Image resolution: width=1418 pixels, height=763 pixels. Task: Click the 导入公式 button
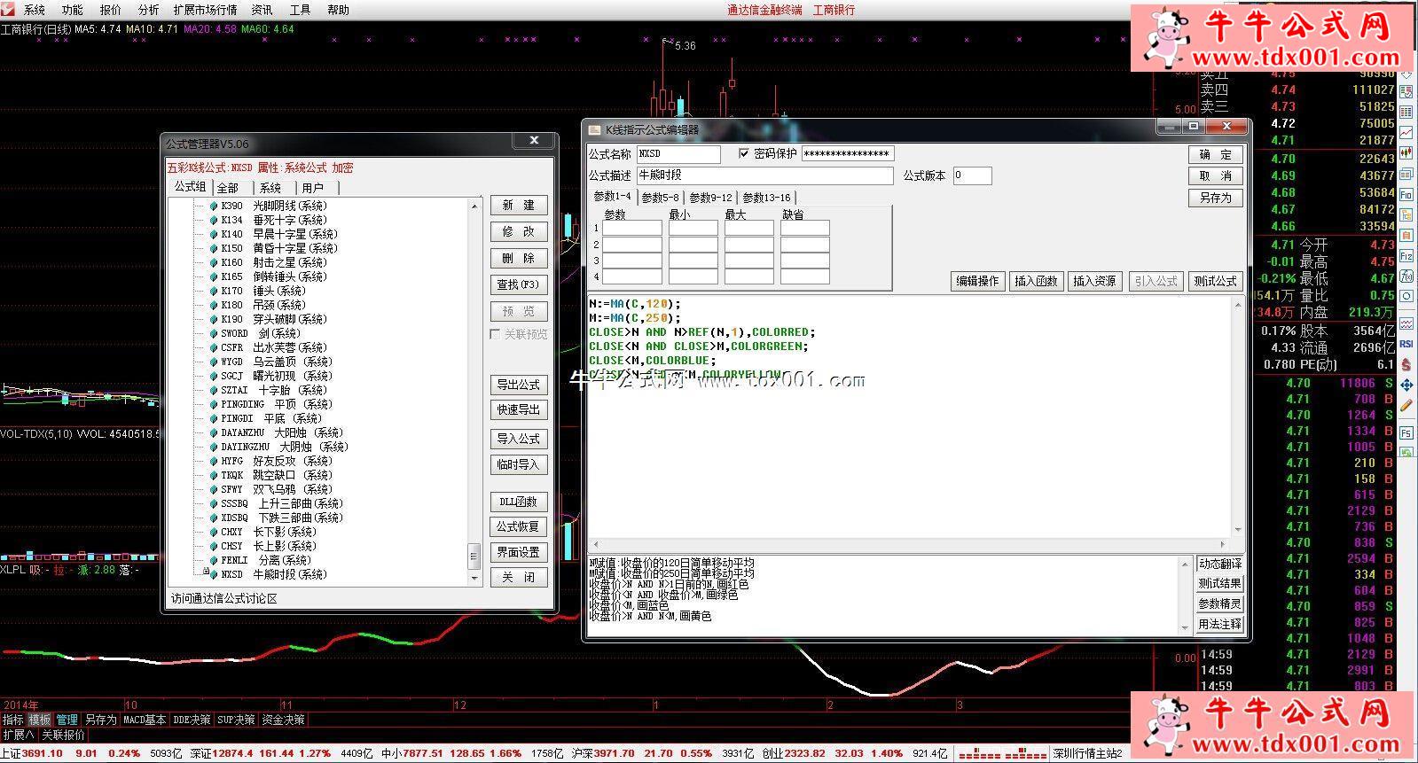(x=519, y=439)
